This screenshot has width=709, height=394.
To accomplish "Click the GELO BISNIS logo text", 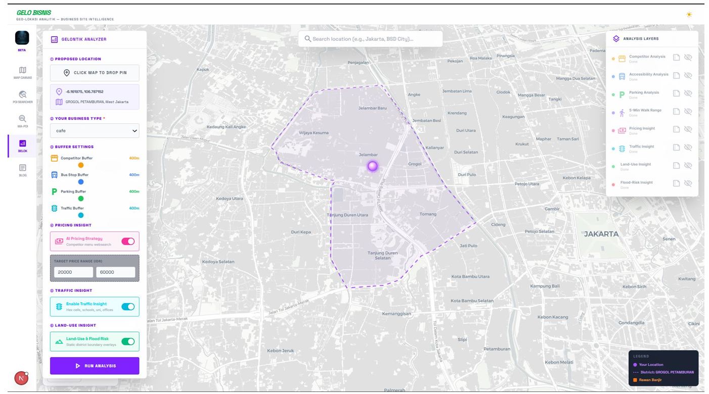I will click(x=33, y=13).
